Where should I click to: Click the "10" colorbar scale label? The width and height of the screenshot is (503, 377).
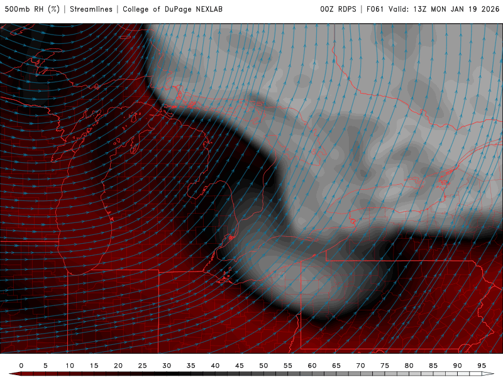point(70,366)
